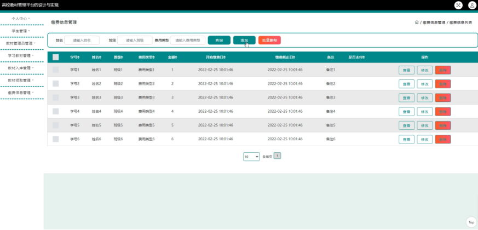The image size is (478, 230).
Task: Click the 查询 search button
Action: click(x=219, y=41)
